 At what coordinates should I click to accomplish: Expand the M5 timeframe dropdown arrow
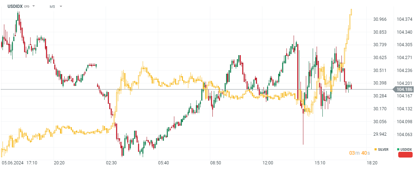tap(61, 6)
